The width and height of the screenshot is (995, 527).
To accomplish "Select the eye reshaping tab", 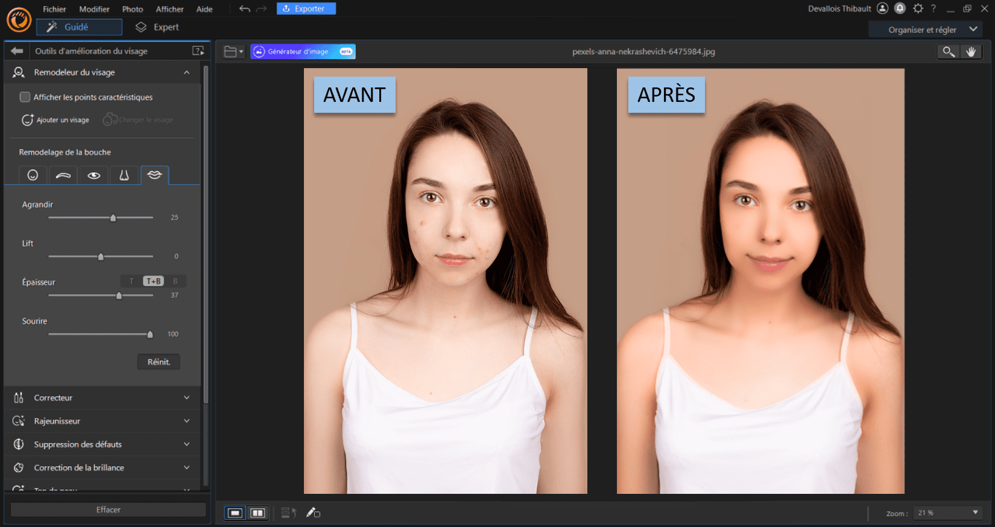I will click(x=94, y=175).
